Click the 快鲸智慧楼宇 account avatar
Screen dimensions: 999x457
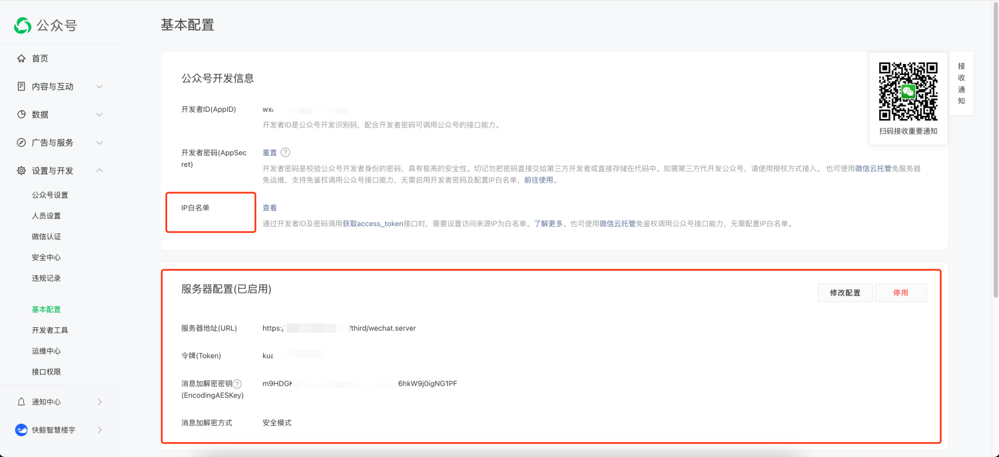21,430
